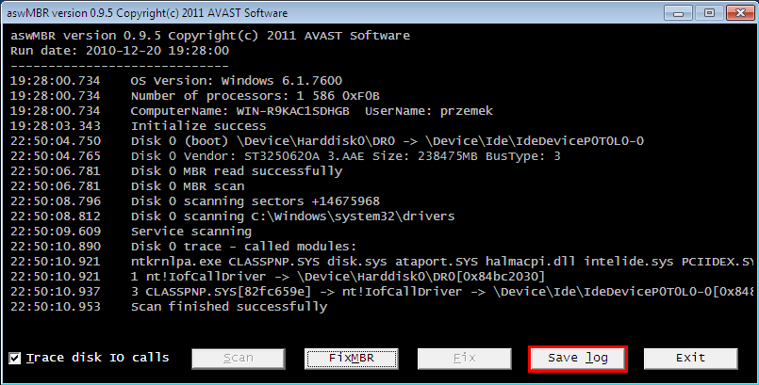Click 'Disk 0 trace - called modules:' line
759x385 pixels.
coord(184,247)
